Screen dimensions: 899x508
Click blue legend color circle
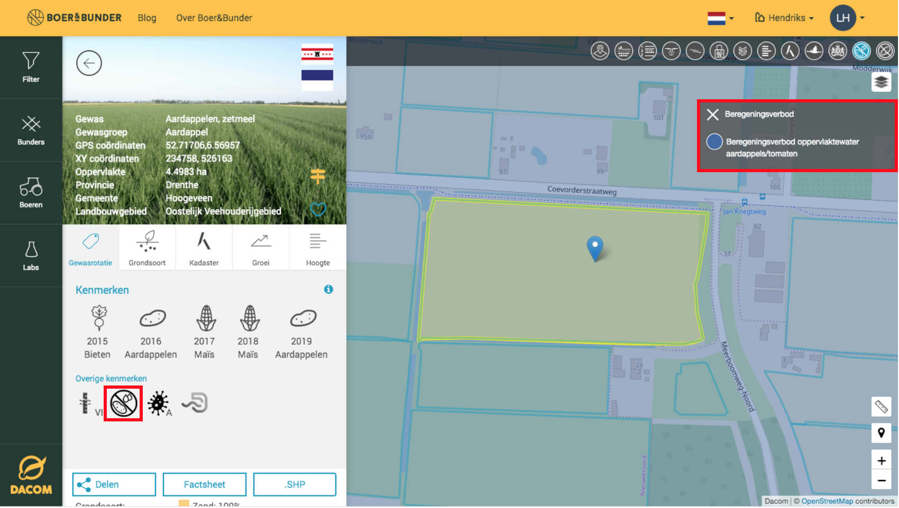(x=714, y=142)
